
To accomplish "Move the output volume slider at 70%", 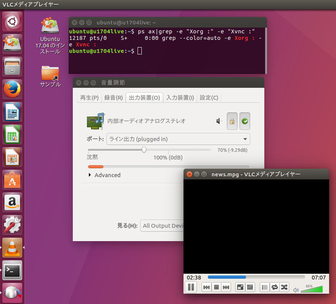I will [x=144, y=150].
